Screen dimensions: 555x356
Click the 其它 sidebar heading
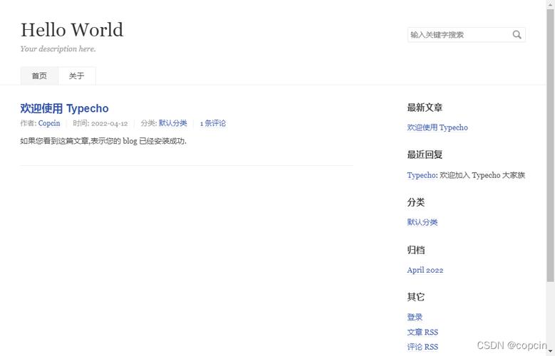416,297
